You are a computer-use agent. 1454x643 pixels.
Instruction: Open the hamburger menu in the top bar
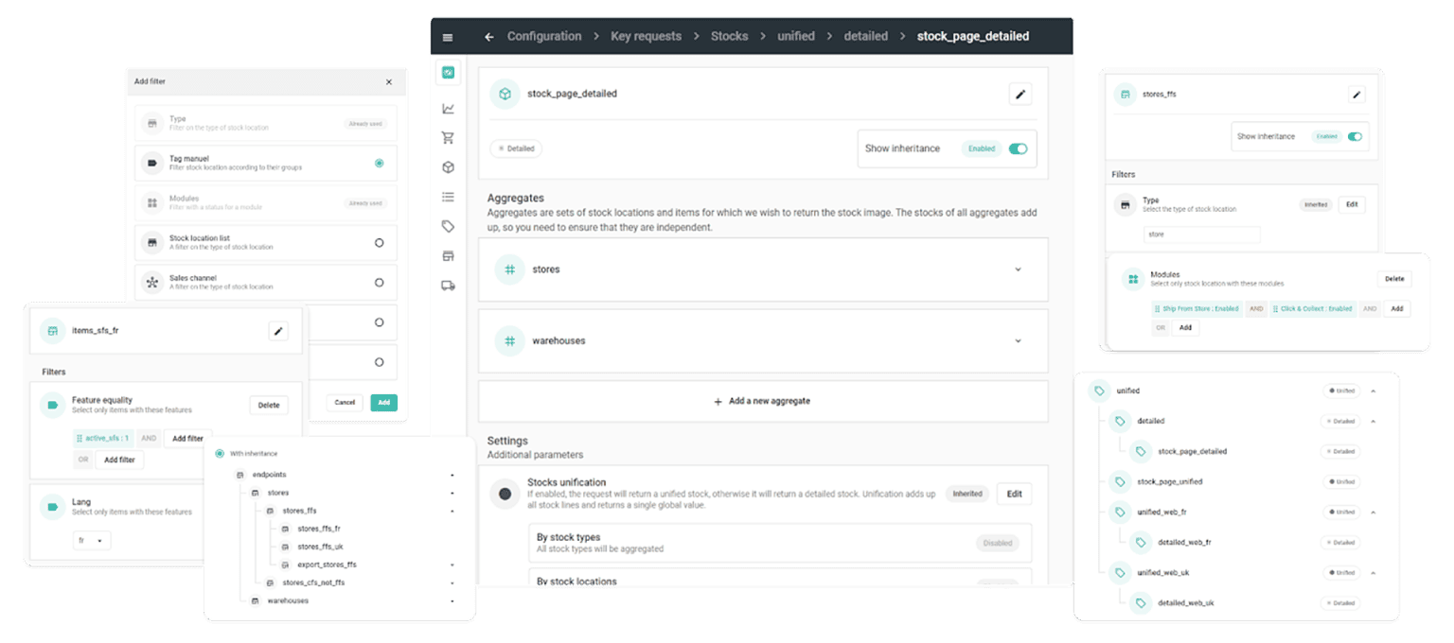[x=448, y=37]
